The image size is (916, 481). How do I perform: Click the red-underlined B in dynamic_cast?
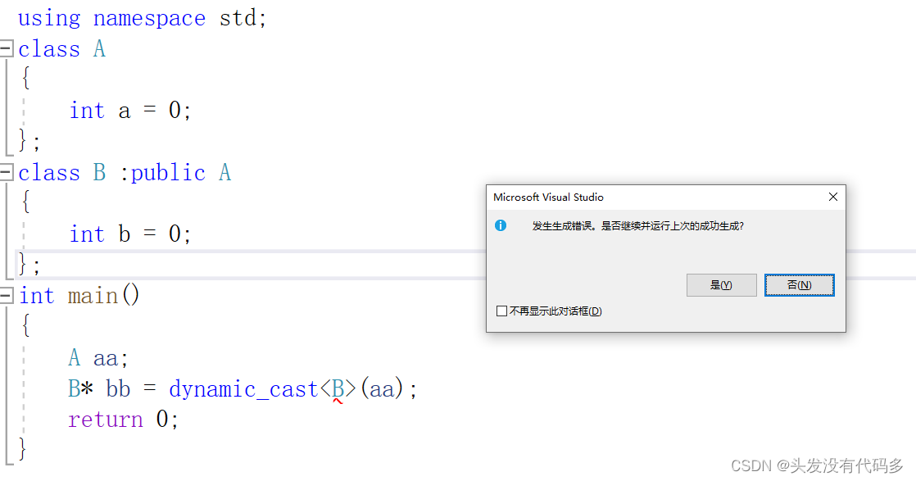point(338,389)
